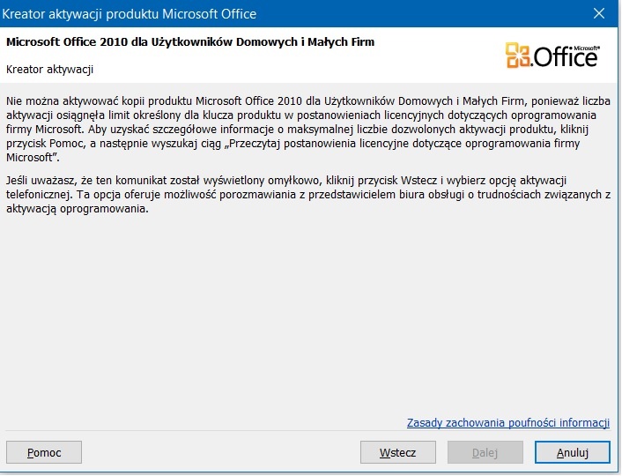Go back with the Wstecz button

point(398,452)
